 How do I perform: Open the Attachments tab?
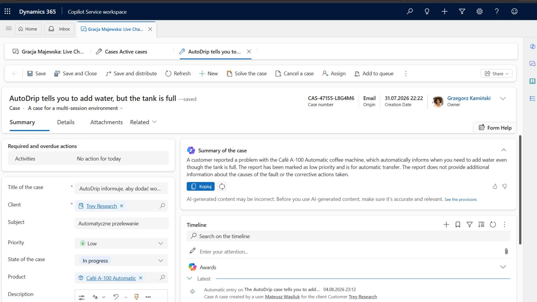(106, 122)
